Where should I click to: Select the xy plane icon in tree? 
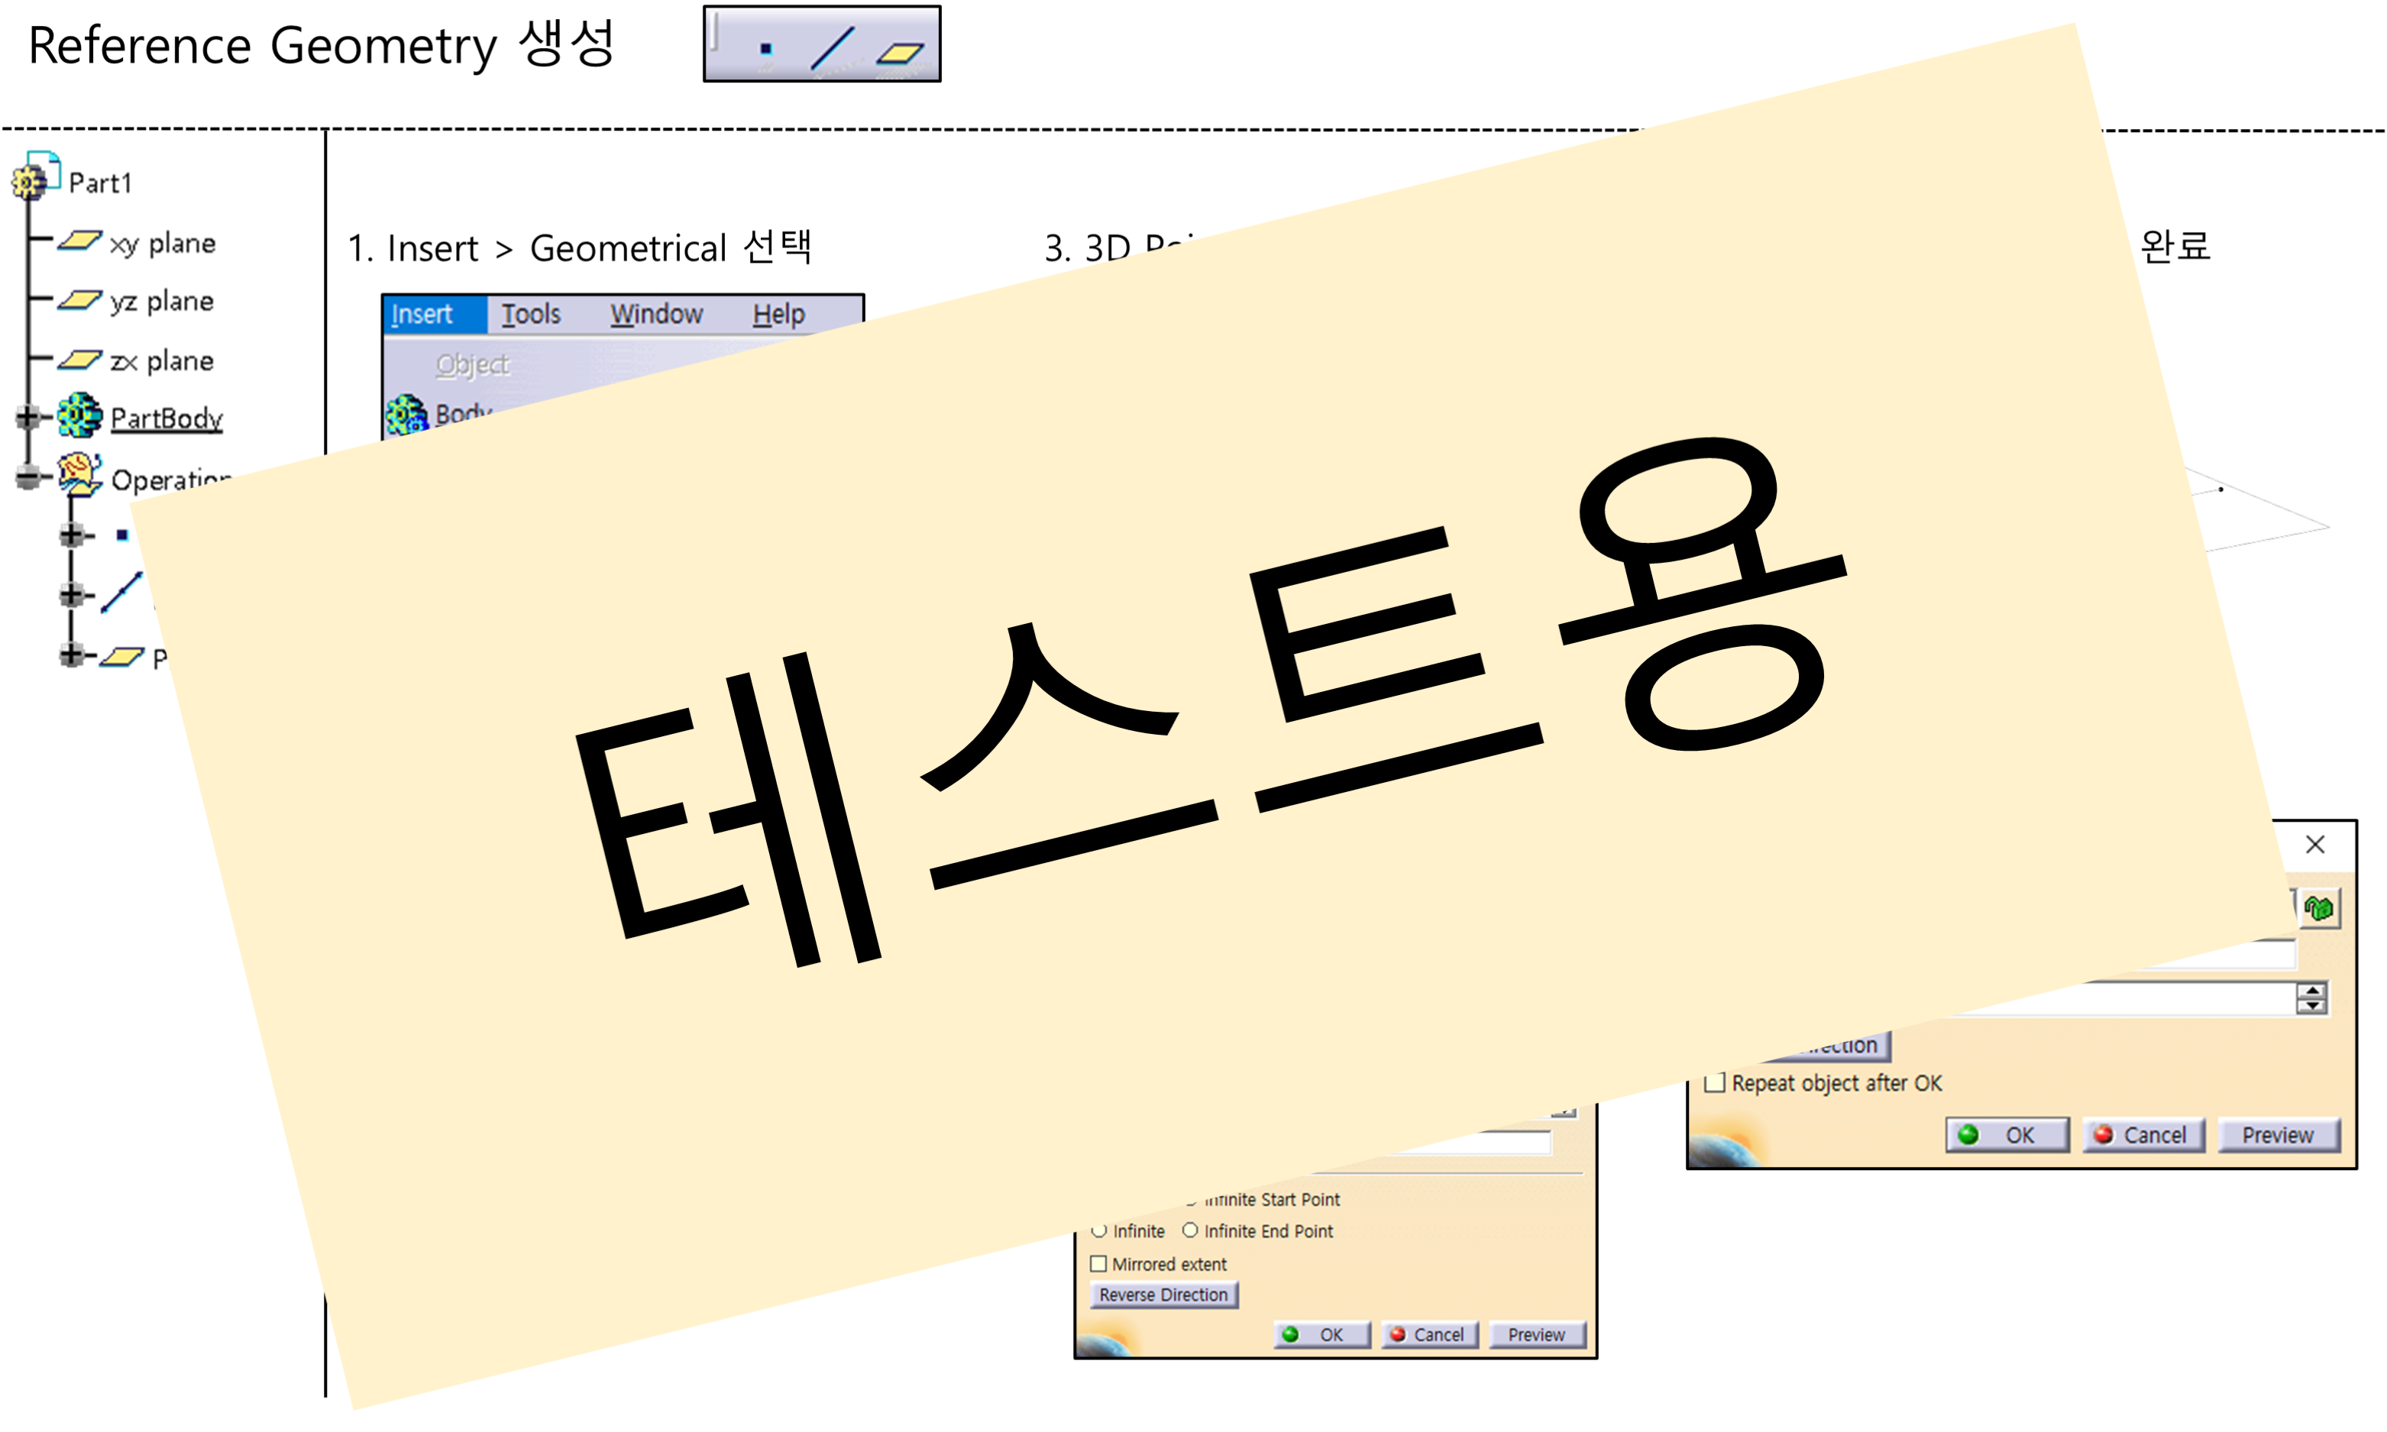[x=79, y=241]
